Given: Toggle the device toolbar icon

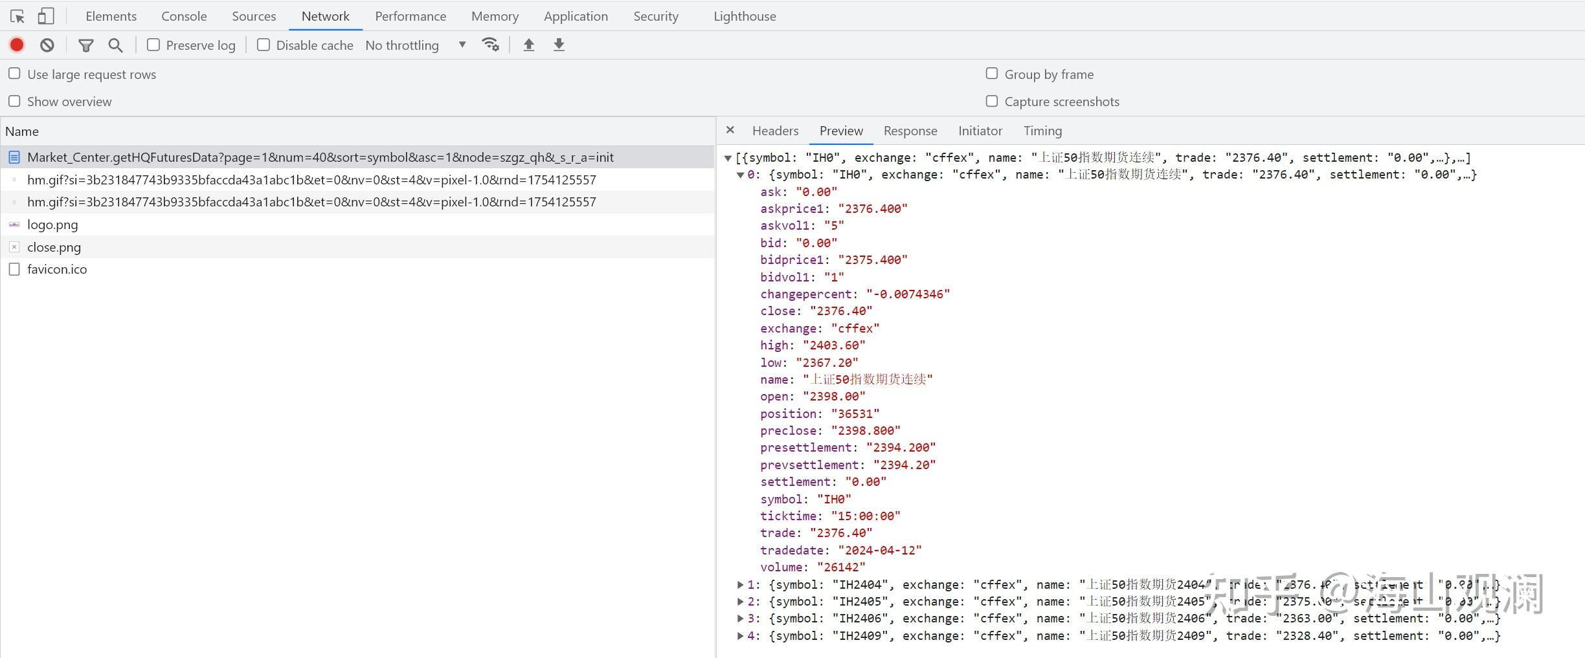Looking at the screenshot, I should (x=45, y=16).
